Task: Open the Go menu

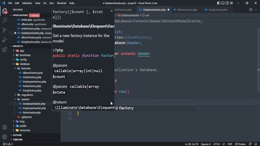Action: click(45, 3)
